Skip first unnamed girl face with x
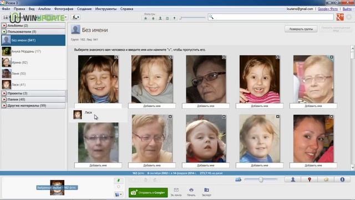The width and height of the screenshot is (355, 200). pos(116,57)
